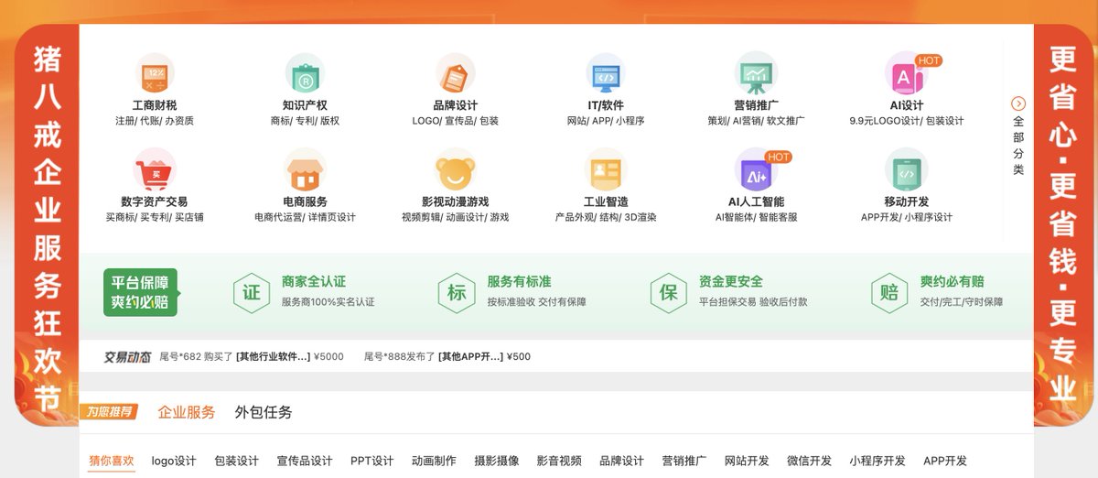This screenshot has height=478, width=1098.
Task: Open 软文推广 link
Action: 786,121
